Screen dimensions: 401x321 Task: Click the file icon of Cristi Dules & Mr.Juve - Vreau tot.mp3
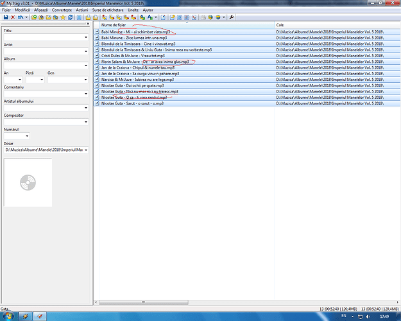click(x=97, y=56)
